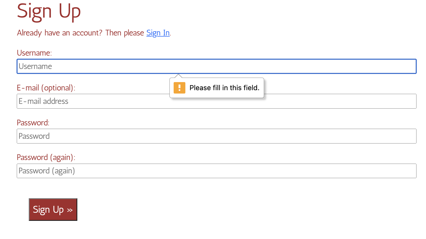
Task: Click the tooltip's pointer arrow below Username field
Action: coord(178,76)
